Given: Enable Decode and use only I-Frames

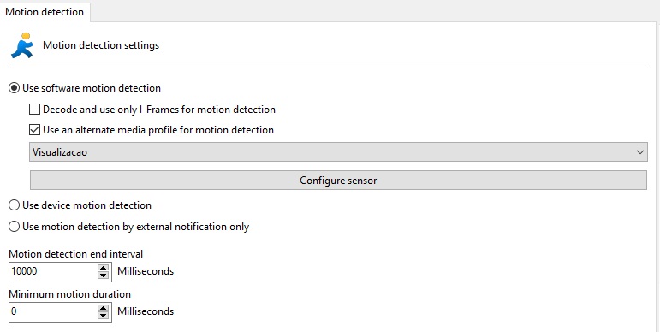Looking at the screenshot, I should tap(34, 110).
